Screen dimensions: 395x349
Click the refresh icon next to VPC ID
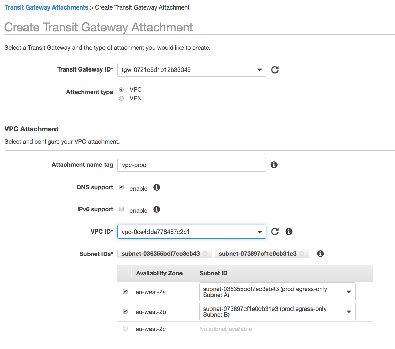click(x=275, y=231)
